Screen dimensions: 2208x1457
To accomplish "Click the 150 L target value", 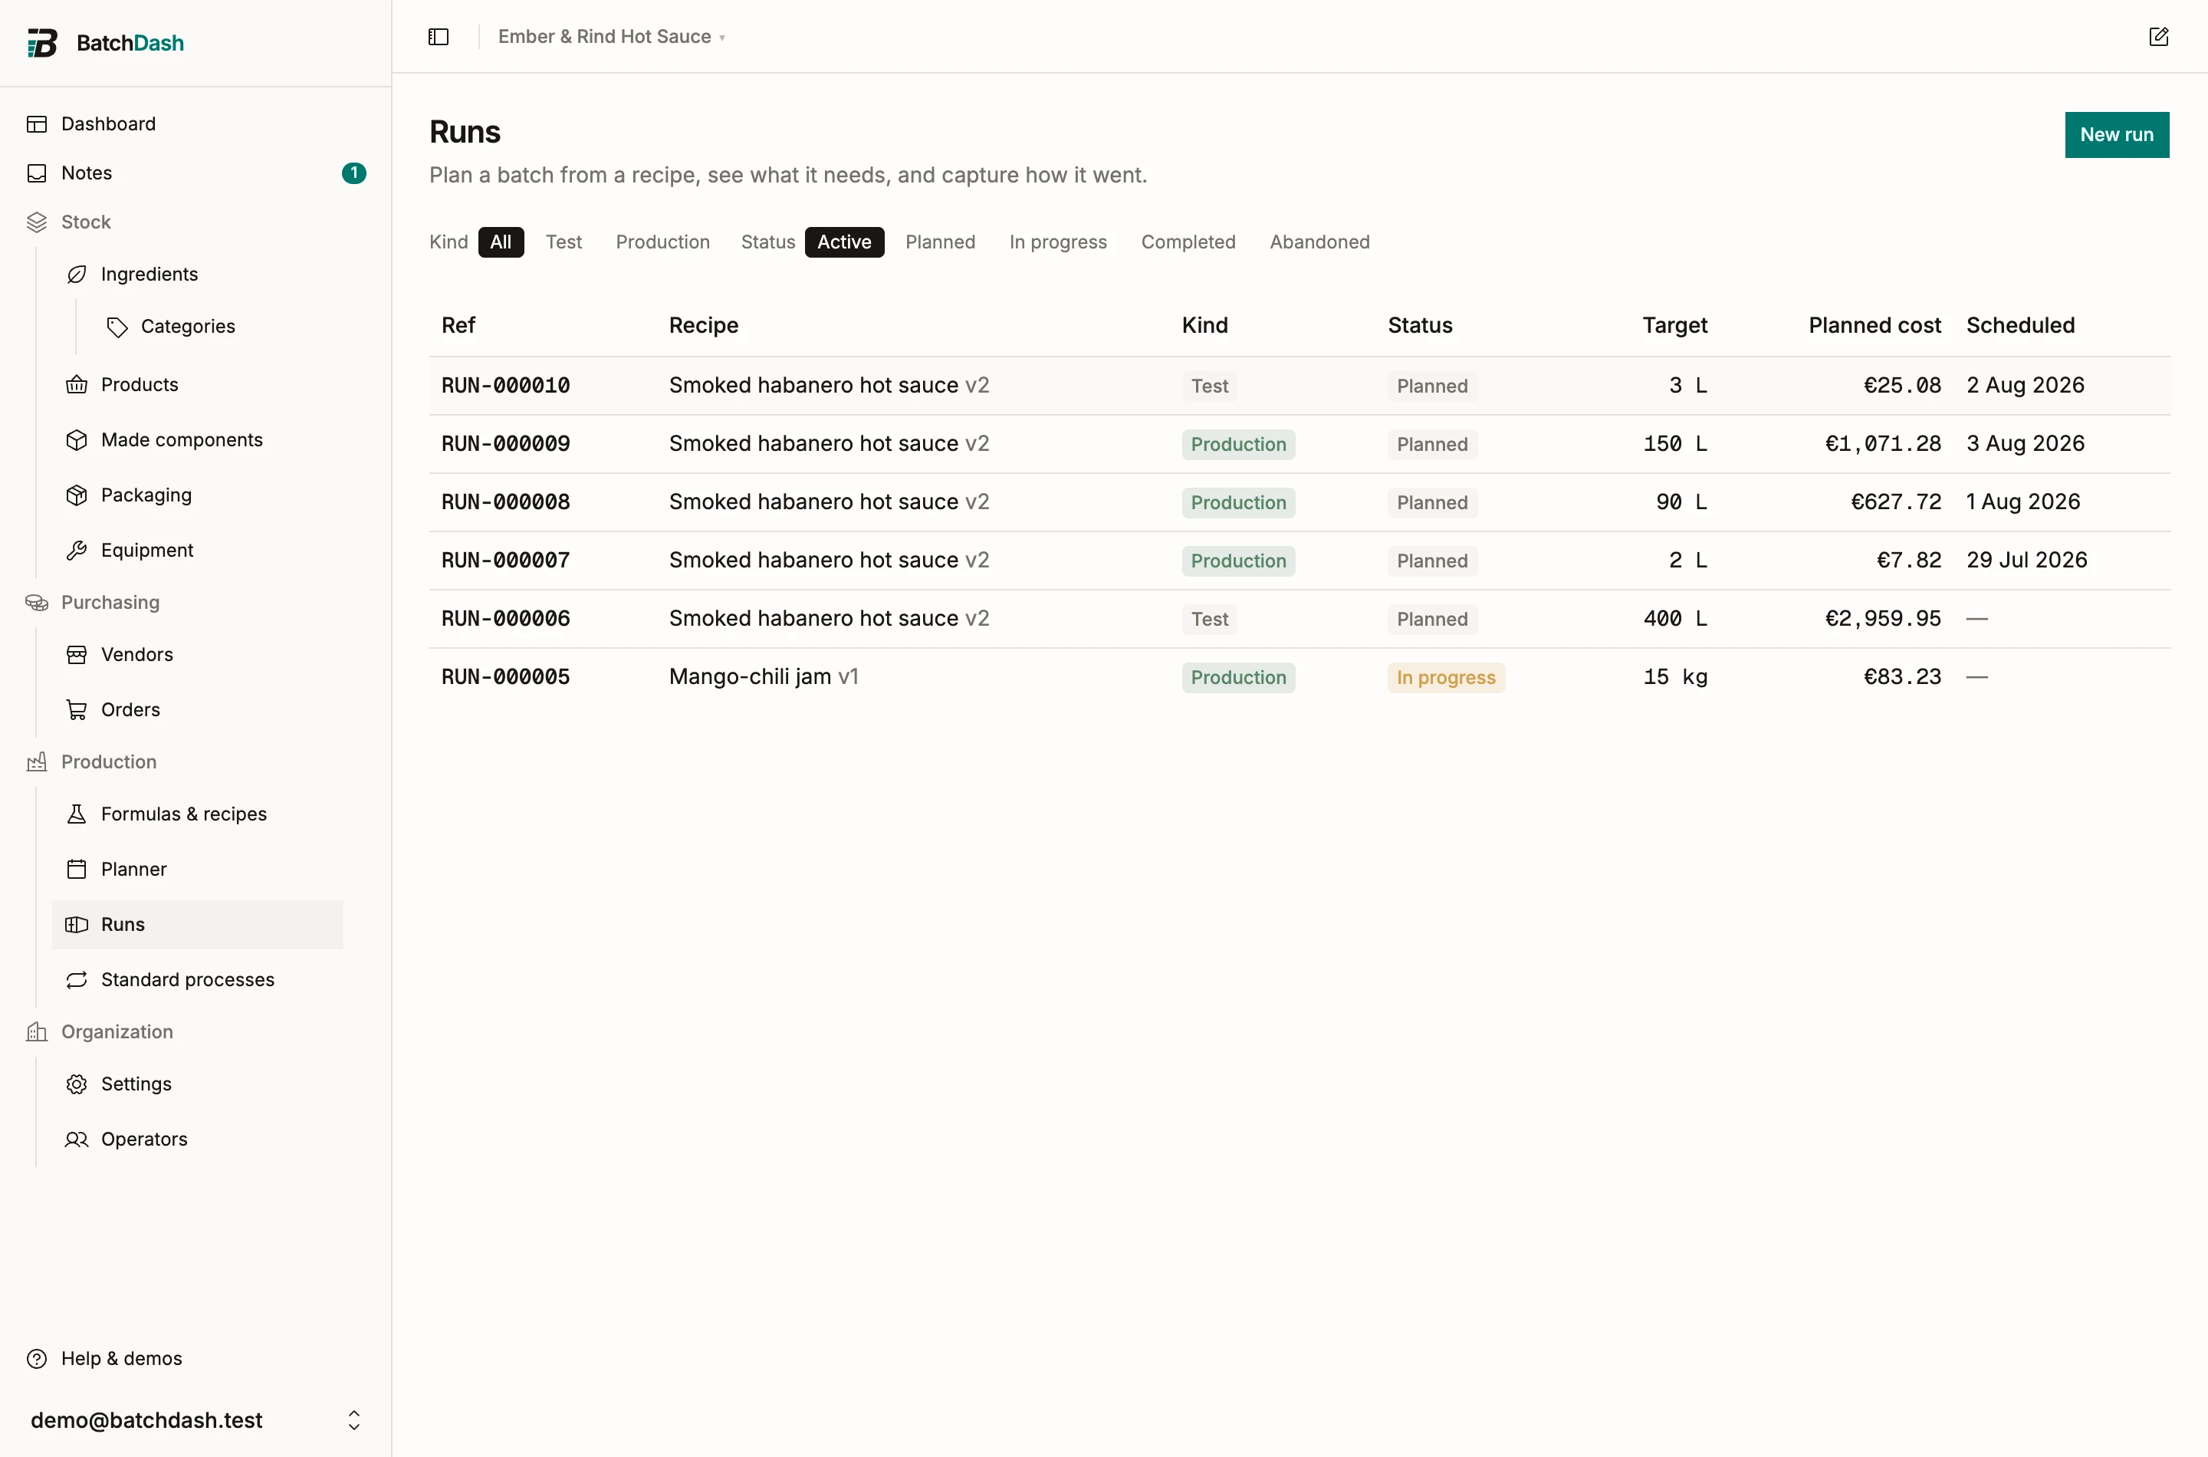I will [1675, 444].
